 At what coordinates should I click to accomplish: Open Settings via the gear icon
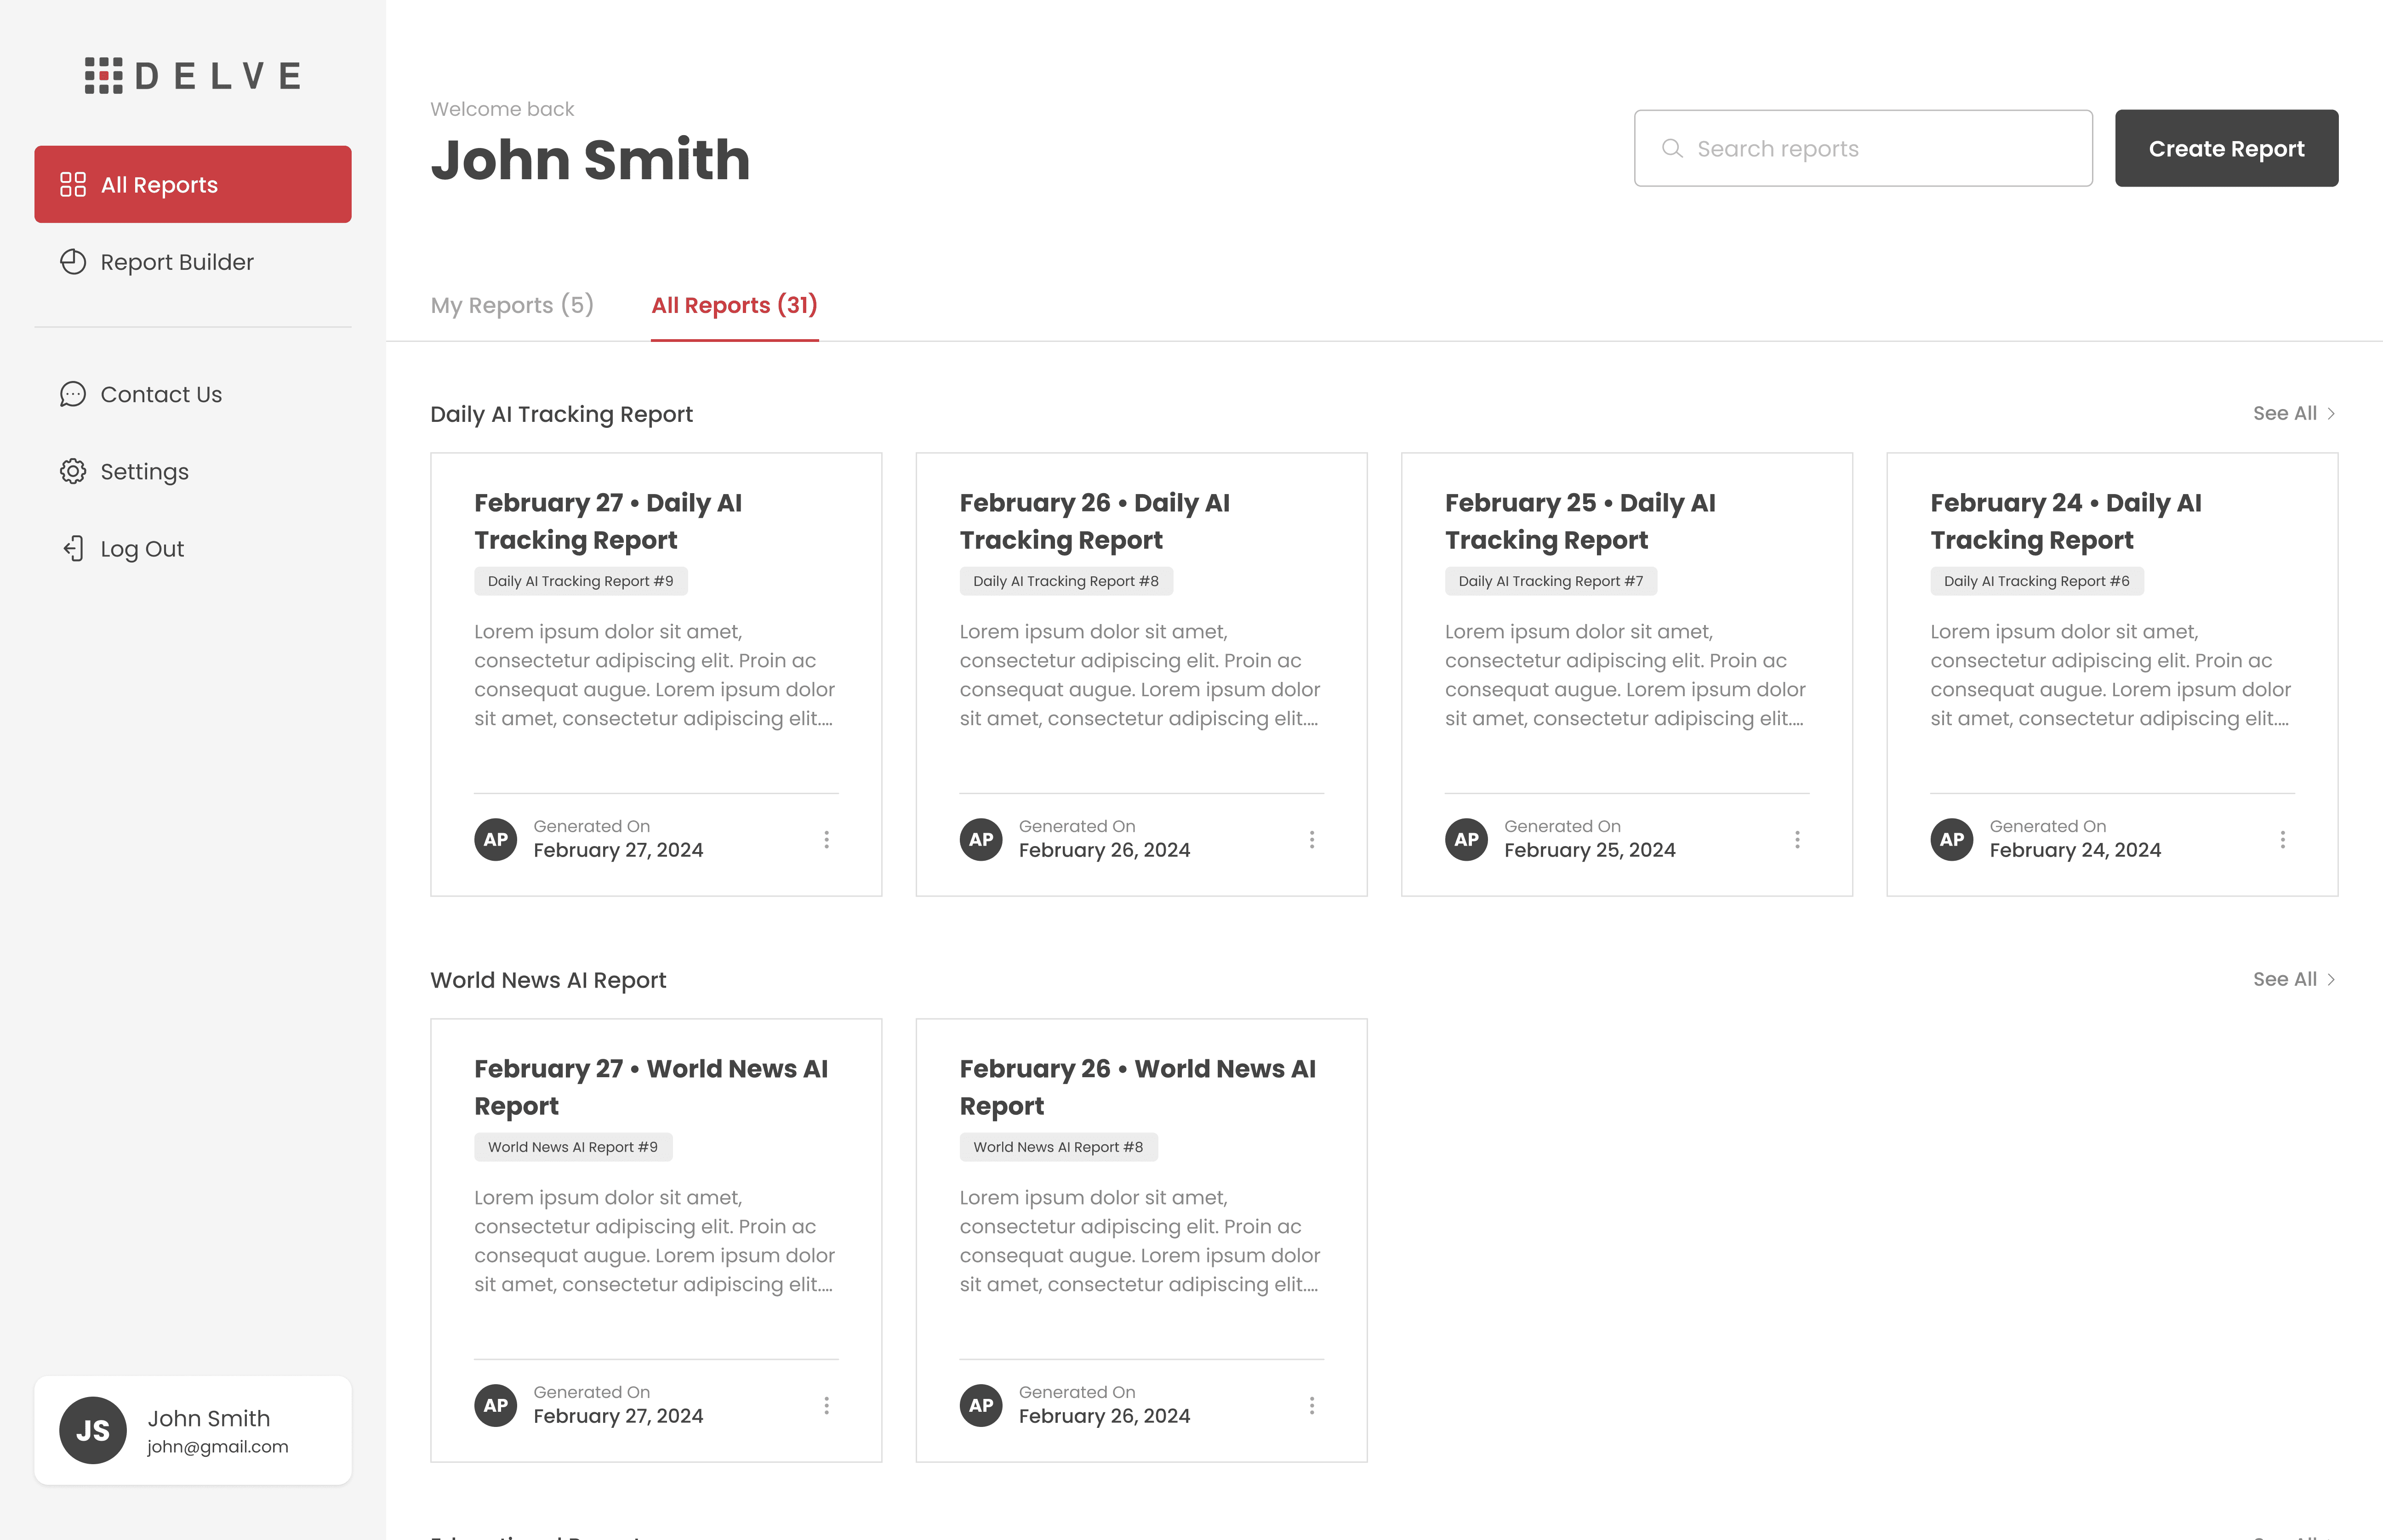73,471
